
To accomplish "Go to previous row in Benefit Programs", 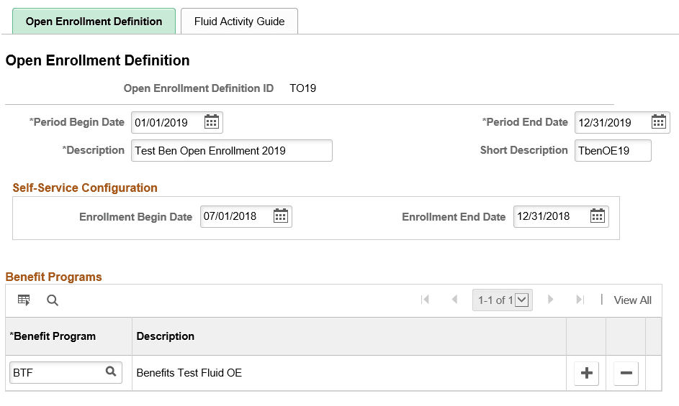I will pos(454,300).
